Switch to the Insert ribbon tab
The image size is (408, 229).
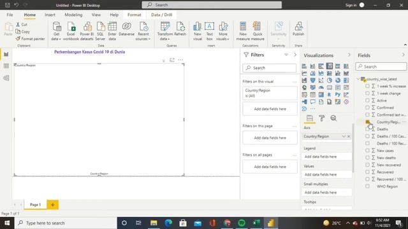pyautogui.click(x=50, y=15)
